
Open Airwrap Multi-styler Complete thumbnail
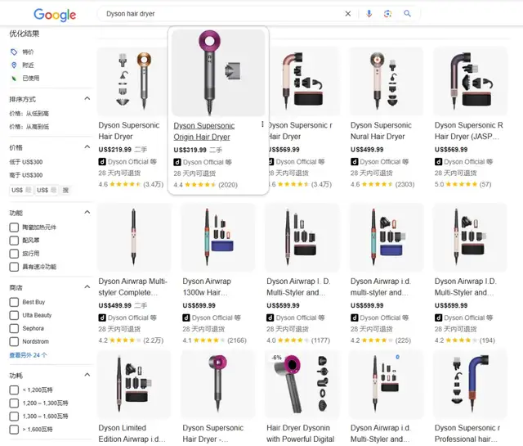133,237
